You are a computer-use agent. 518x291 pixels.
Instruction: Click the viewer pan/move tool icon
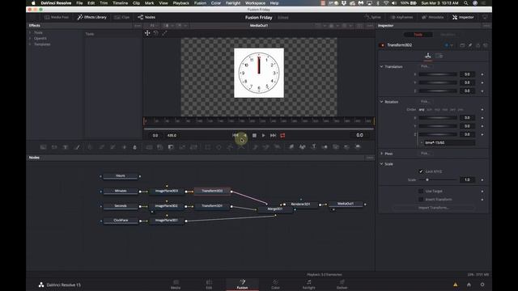pos(147,33)
